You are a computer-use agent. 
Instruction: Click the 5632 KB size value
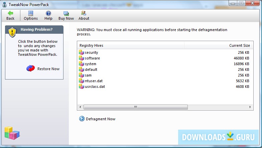243,81
